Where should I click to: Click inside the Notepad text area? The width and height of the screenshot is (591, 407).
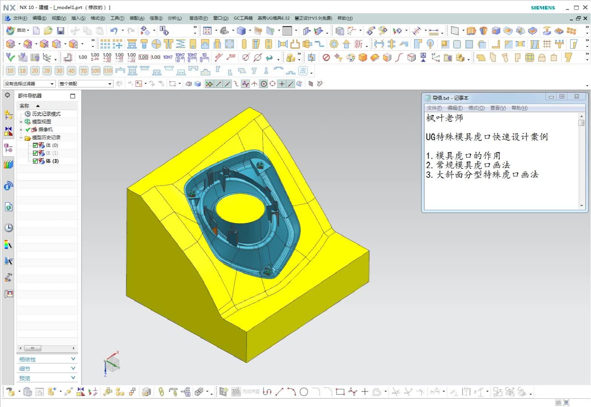pos(501,161)
